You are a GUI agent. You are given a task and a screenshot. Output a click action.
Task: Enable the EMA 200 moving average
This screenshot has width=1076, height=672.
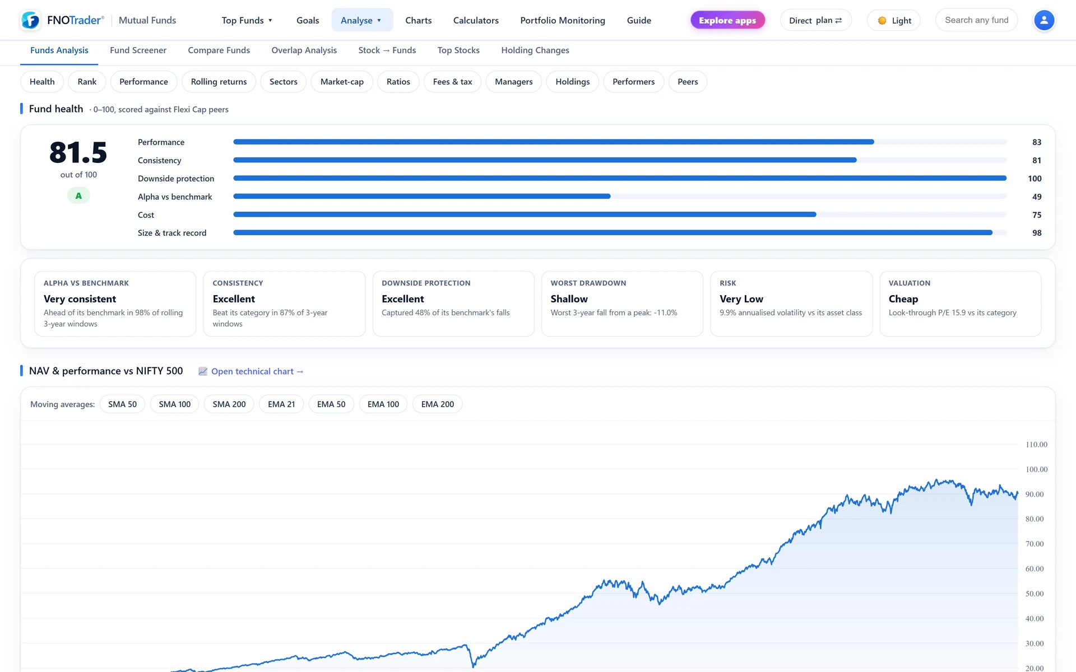(x=437, y=404)
